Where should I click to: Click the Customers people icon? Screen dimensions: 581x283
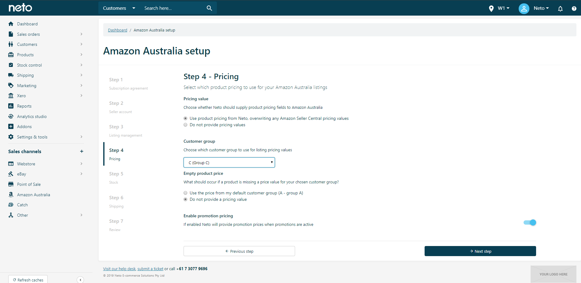point(11,44)
